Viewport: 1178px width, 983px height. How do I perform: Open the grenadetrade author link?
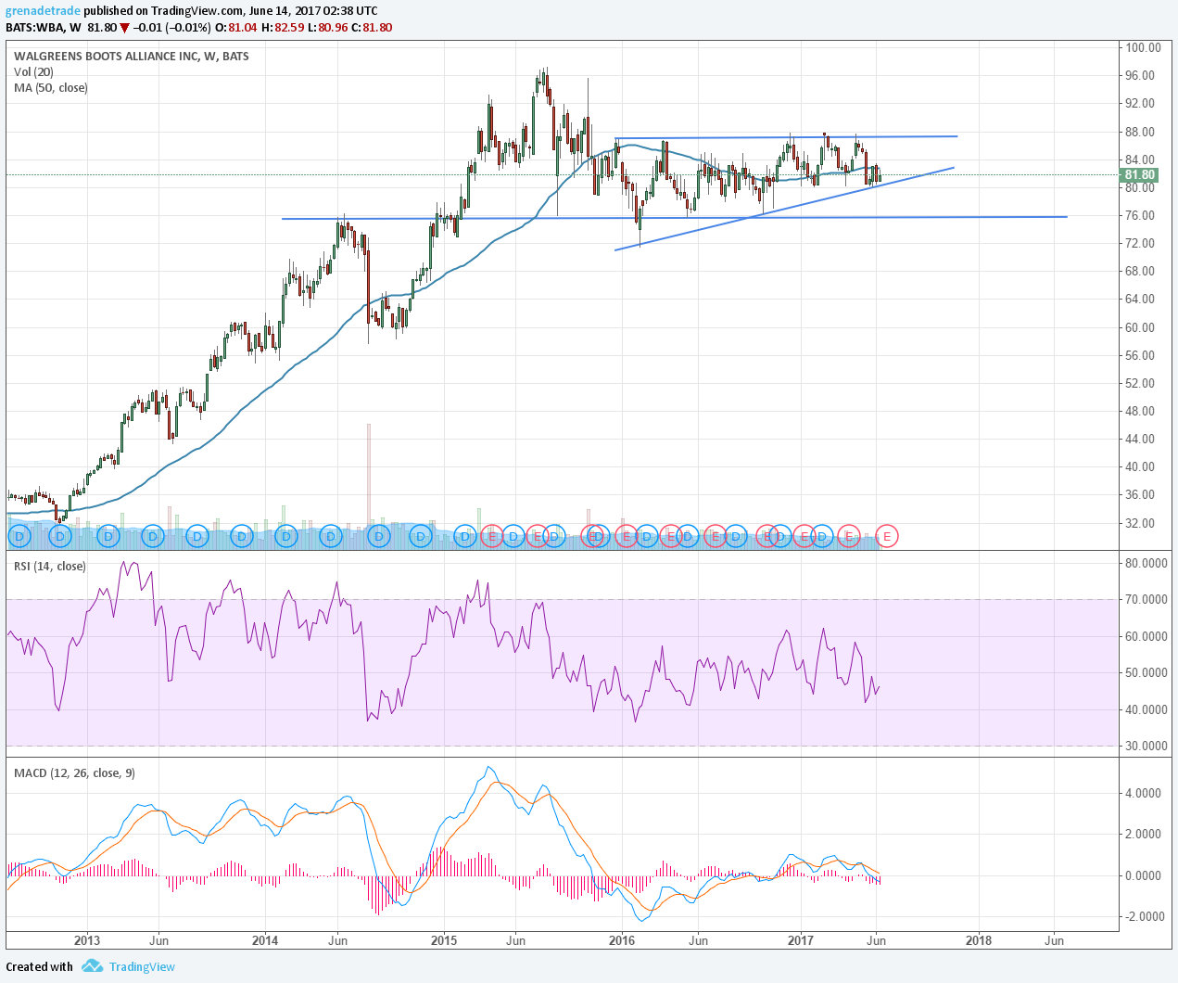[x=43, y=11]
